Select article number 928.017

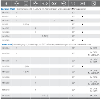[x=6, y=17]
